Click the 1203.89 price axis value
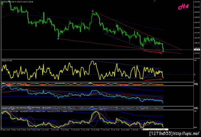The image size is (201, 137). tap(197, 12)
